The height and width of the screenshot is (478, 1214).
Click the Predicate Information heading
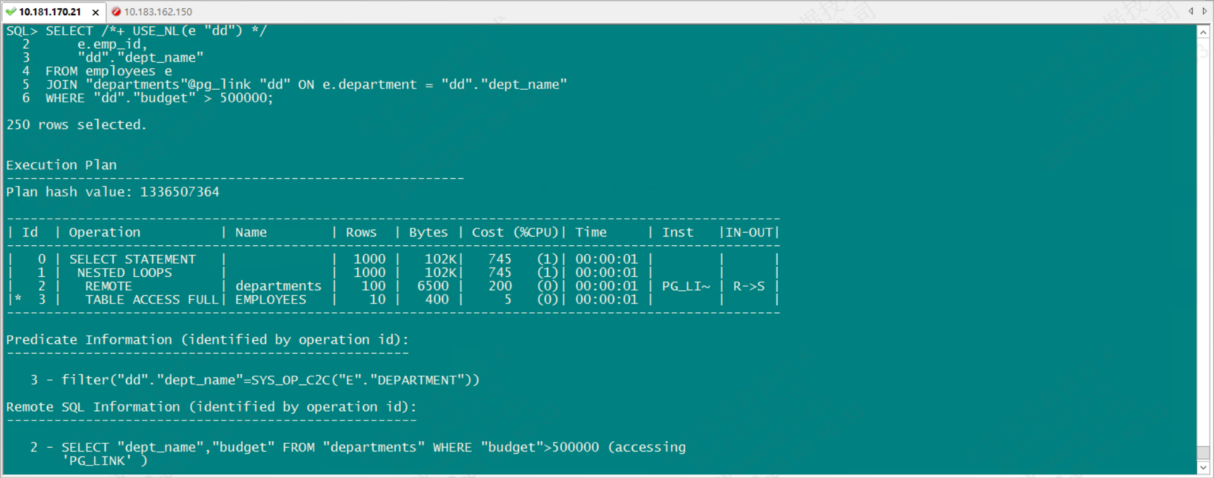207,340
